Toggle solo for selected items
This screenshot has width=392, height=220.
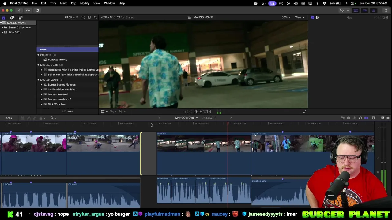pos(360,118)
